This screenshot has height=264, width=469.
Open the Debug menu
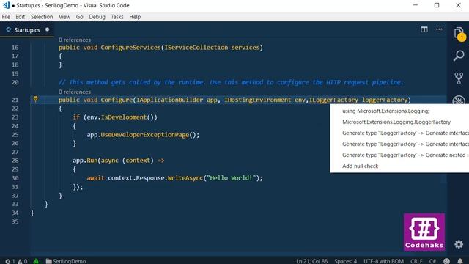(x=97, y=17)
